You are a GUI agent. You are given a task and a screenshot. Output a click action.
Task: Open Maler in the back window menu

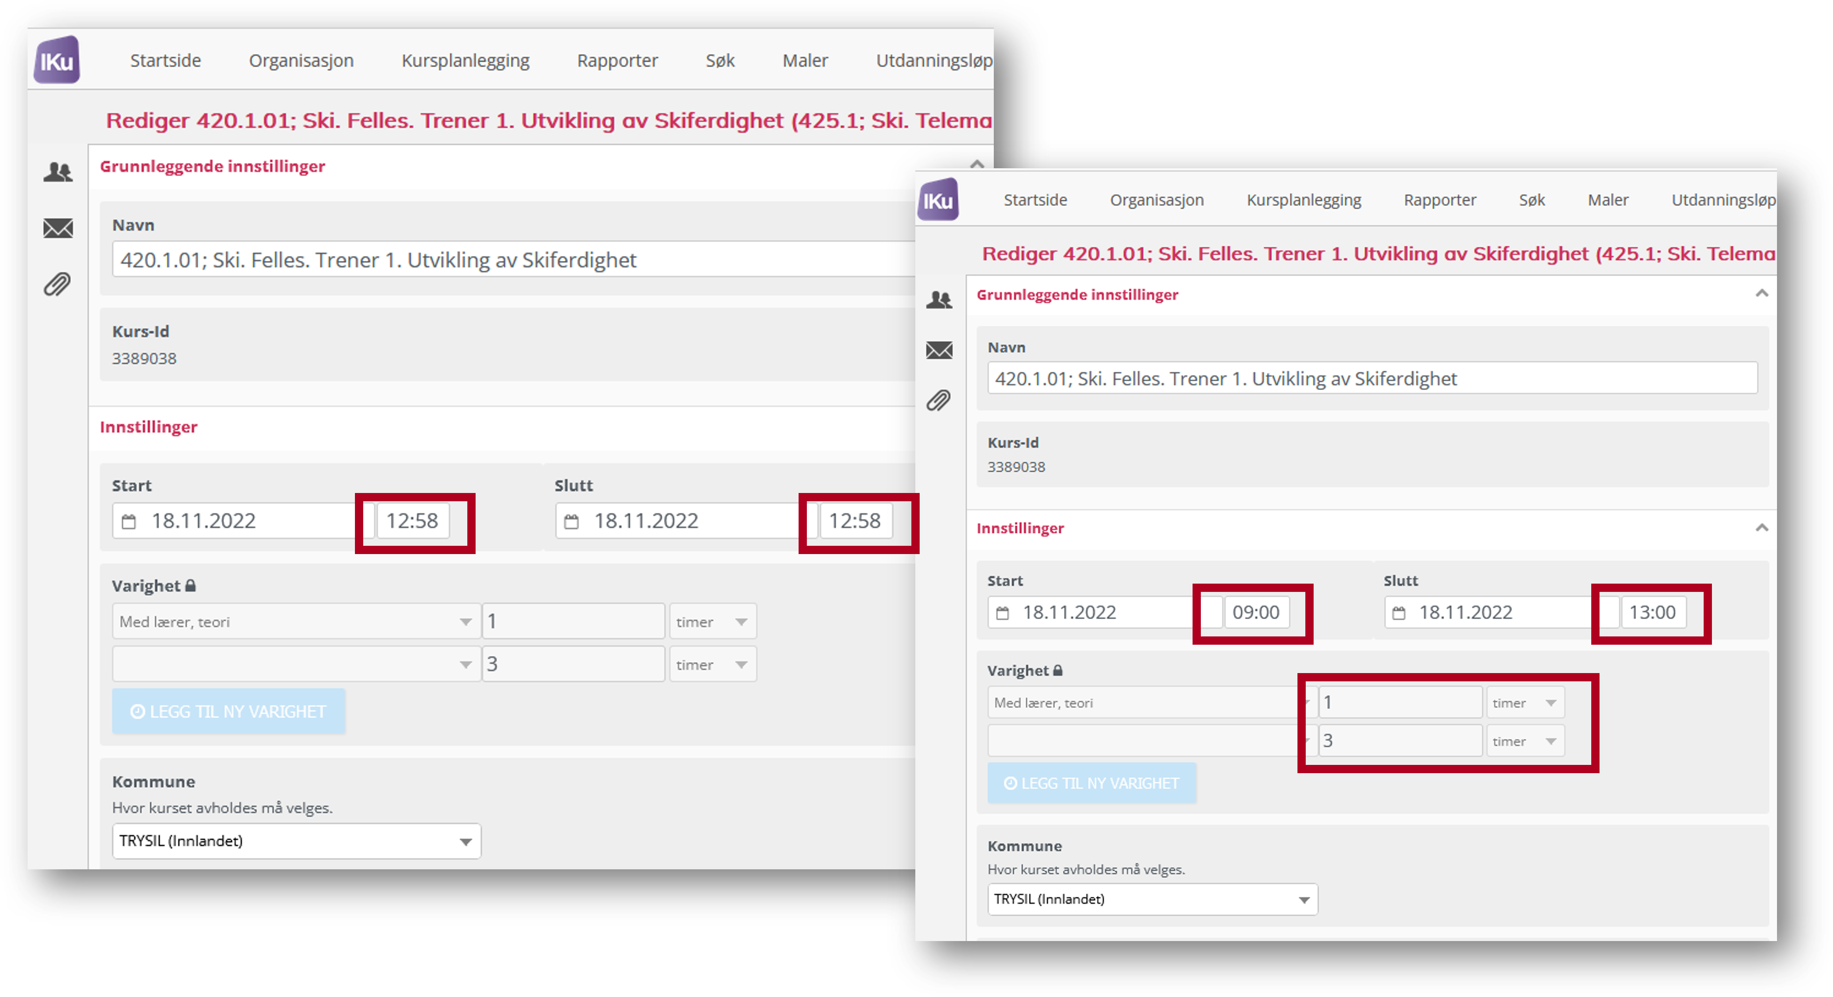806,60
